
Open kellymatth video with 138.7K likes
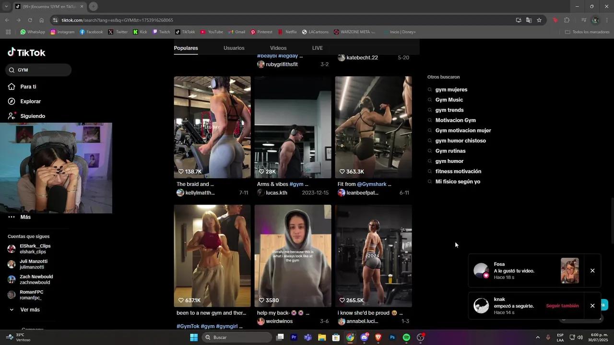212,127
